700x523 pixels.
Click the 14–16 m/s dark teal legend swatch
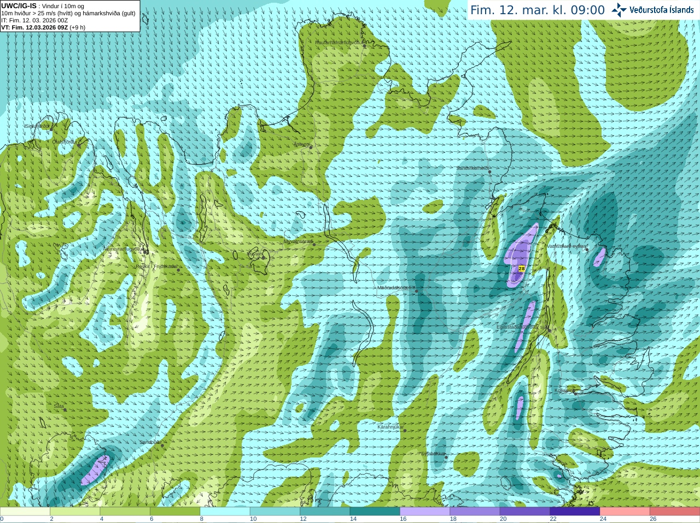[375, 512]
